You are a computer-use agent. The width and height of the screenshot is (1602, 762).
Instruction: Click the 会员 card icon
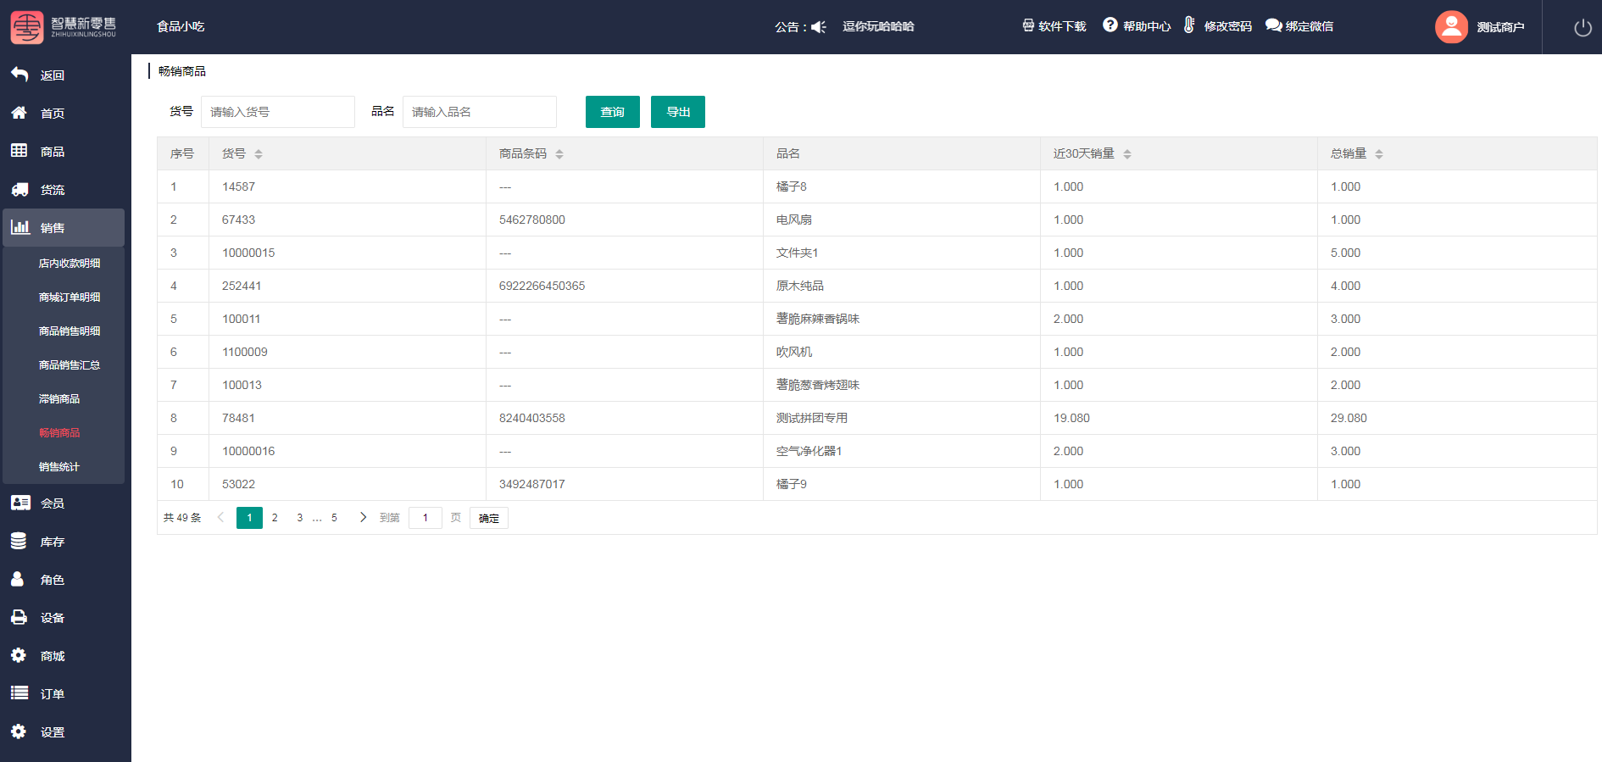coord(20,503)
